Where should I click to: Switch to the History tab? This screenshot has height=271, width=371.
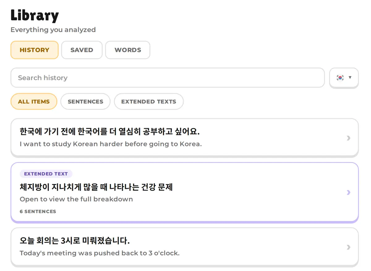[34, 50]
